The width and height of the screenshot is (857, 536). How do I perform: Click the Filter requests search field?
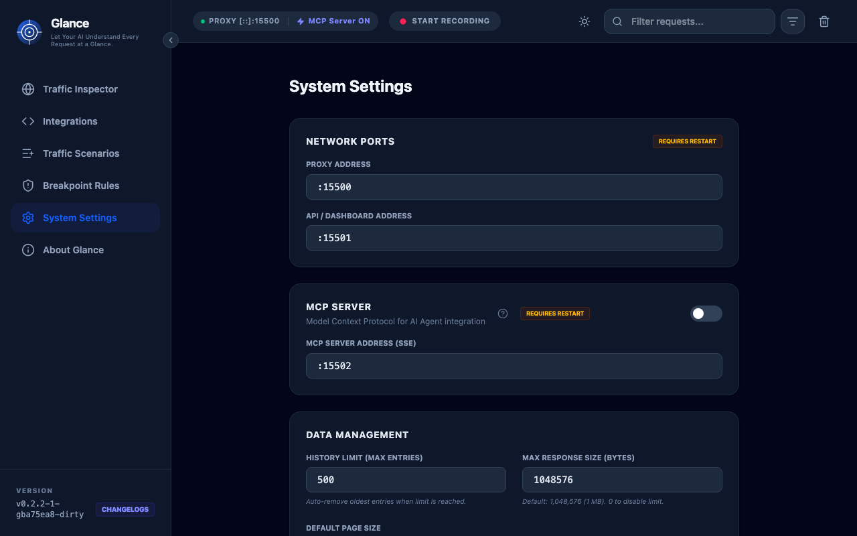click(689, 21)
